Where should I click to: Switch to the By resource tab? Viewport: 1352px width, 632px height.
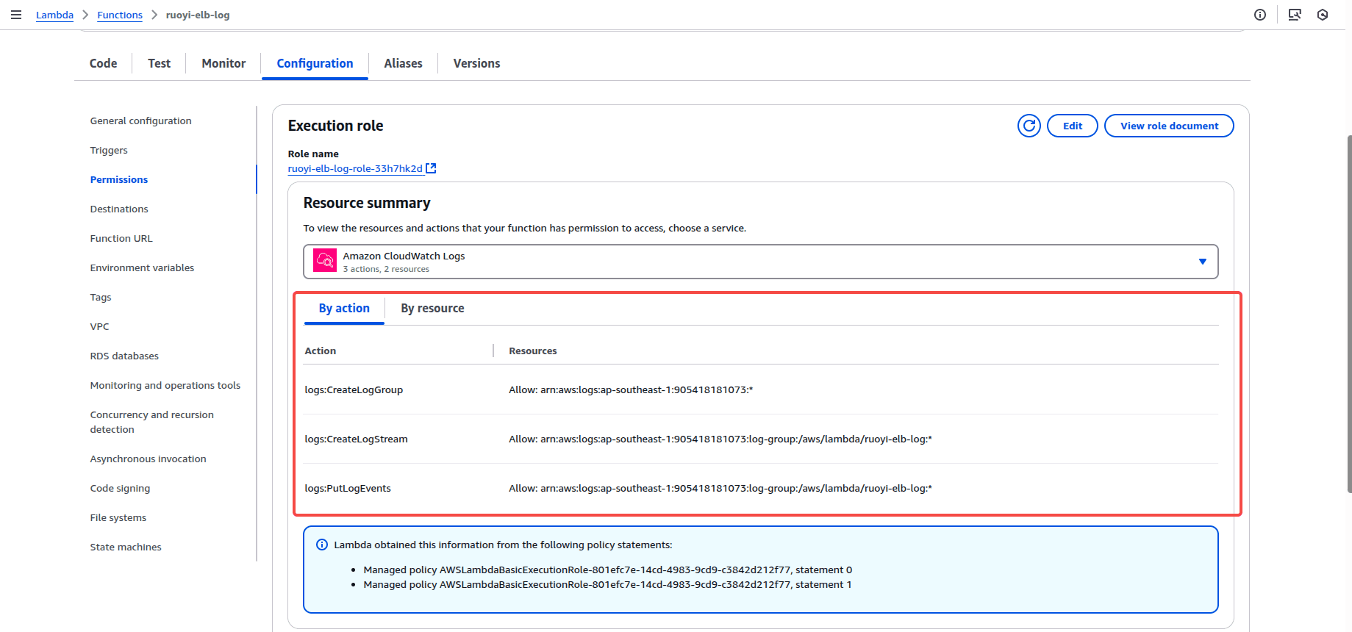[432, 309]
